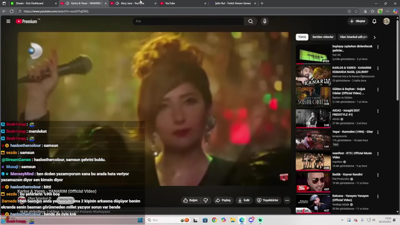This screenshot has height=225, width=400.
Task: Reload the page with refresh icon
Action: coord(12,11)
